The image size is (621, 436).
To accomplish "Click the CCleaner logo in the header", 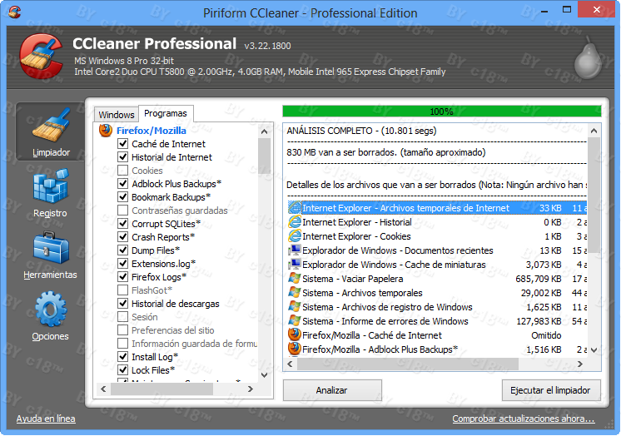I will tap(41, 56).
